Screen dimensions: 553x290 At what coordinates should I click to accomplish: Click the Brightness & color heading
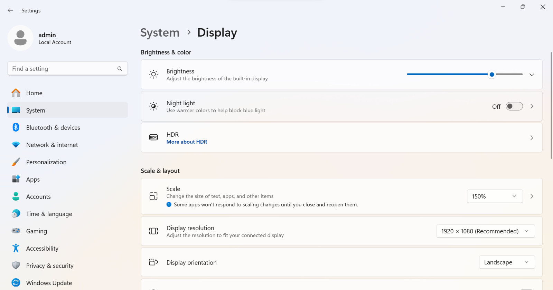[x=166, y=52]
